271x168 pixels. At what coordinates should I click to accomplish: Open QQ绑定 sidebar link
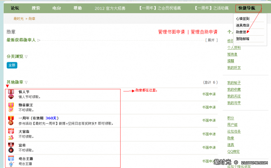point(234,152)
